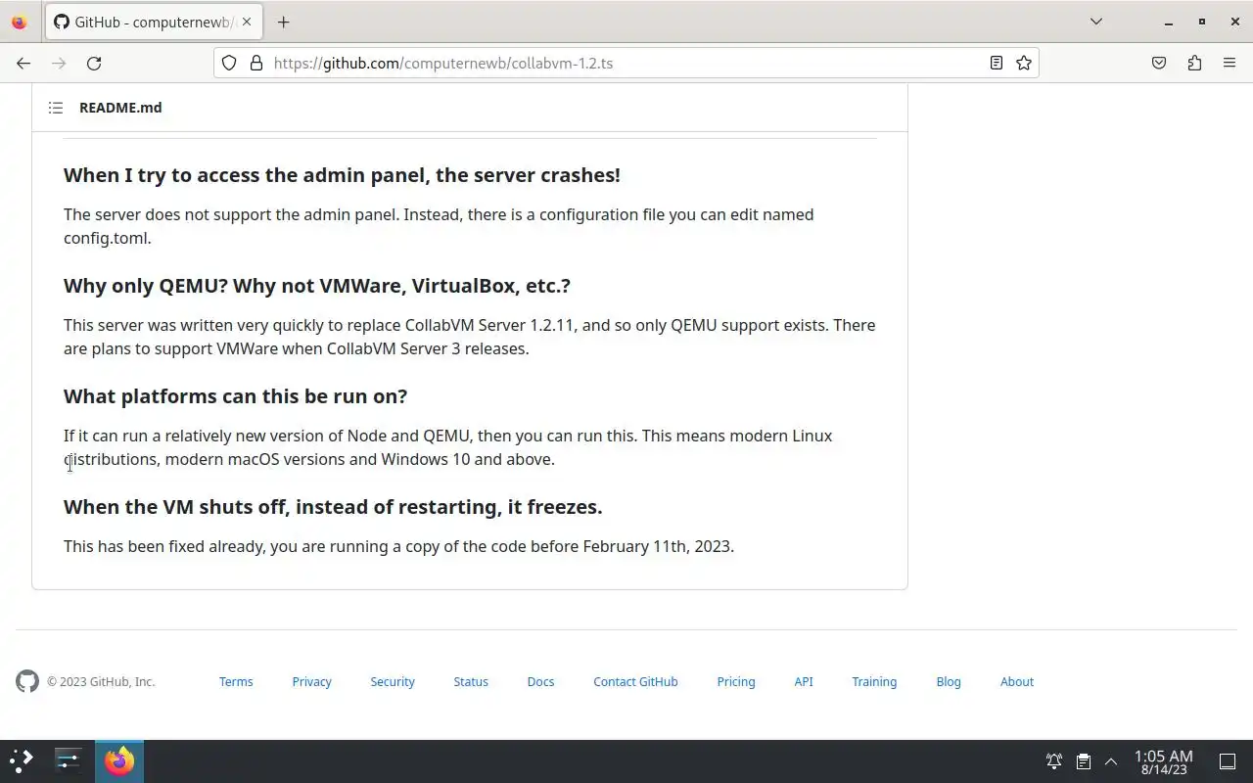Click the paragraph mentioning config.toml
Image resolution: width=1253 pixels, height=783 pixels.
[x=439, y=226]
